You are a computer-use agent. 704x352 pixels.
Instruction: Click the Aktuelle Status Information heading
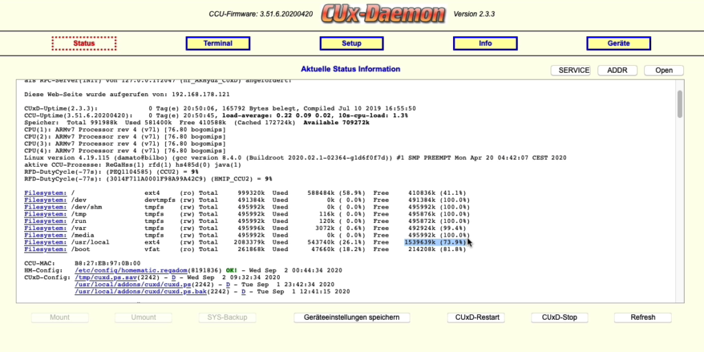(x=350, y=69)
